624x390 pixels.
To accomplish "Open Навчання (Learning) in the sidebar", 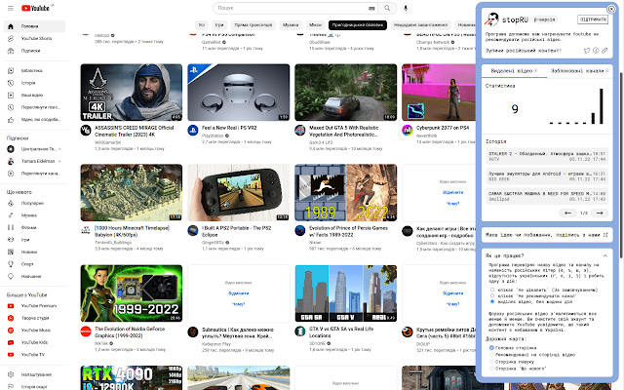I will (x=34, y=276).
